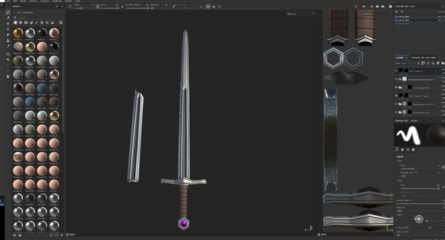Hide Fill layer 2 copy 1 eye
Image resolution: width=445 pixels, height=240 pixels.
[396, 96]
